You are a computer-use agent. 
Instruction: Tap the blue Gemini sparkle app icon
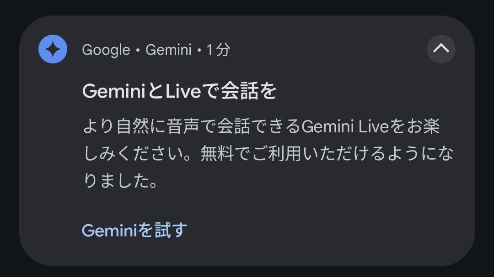tap(53, 49)
